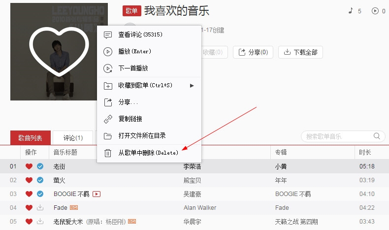Open artist link 华晨宇

[x=192, y=222]
